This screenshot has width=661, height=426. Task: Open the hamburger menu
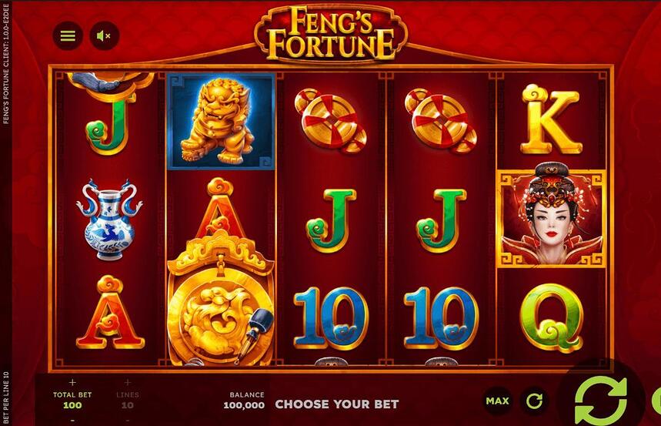[68, 36]
